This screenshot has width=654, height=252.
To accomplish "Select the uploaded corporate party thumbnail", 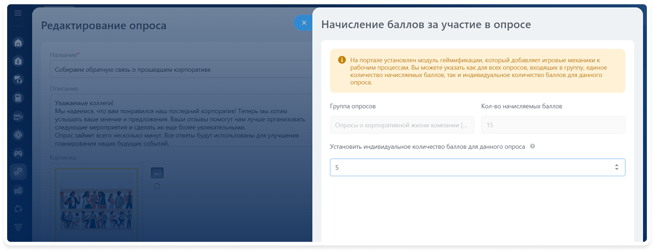I will point(96,205).
